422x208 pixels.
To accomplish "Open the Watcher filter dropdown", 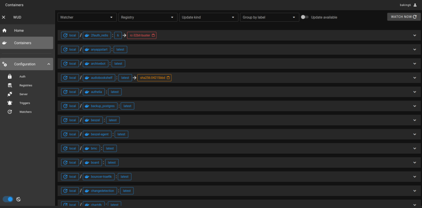I will click(x=87, y=17).
